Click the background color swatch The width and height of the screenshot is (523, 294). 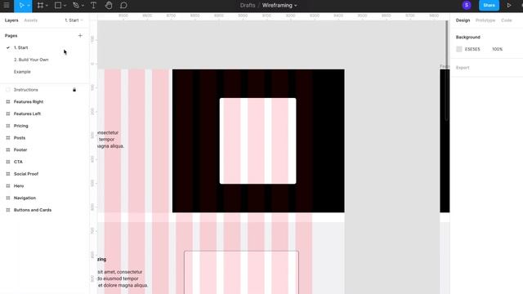click(459, 49)
